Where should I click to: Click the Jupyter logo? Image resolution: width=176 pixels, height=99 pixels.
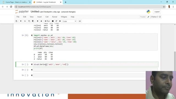click(22, 12)
